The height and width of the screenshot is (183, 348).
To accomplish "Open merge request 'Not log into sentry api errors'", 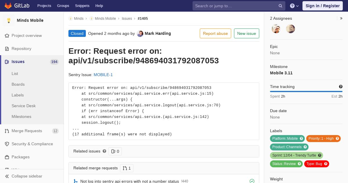I will tap(130, 181).
